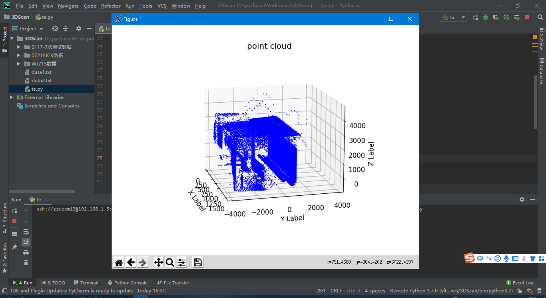The image size is (546, 298).
Task: Go back to previous view in figure
Action: pyautogui.click(x=131, y=262)
